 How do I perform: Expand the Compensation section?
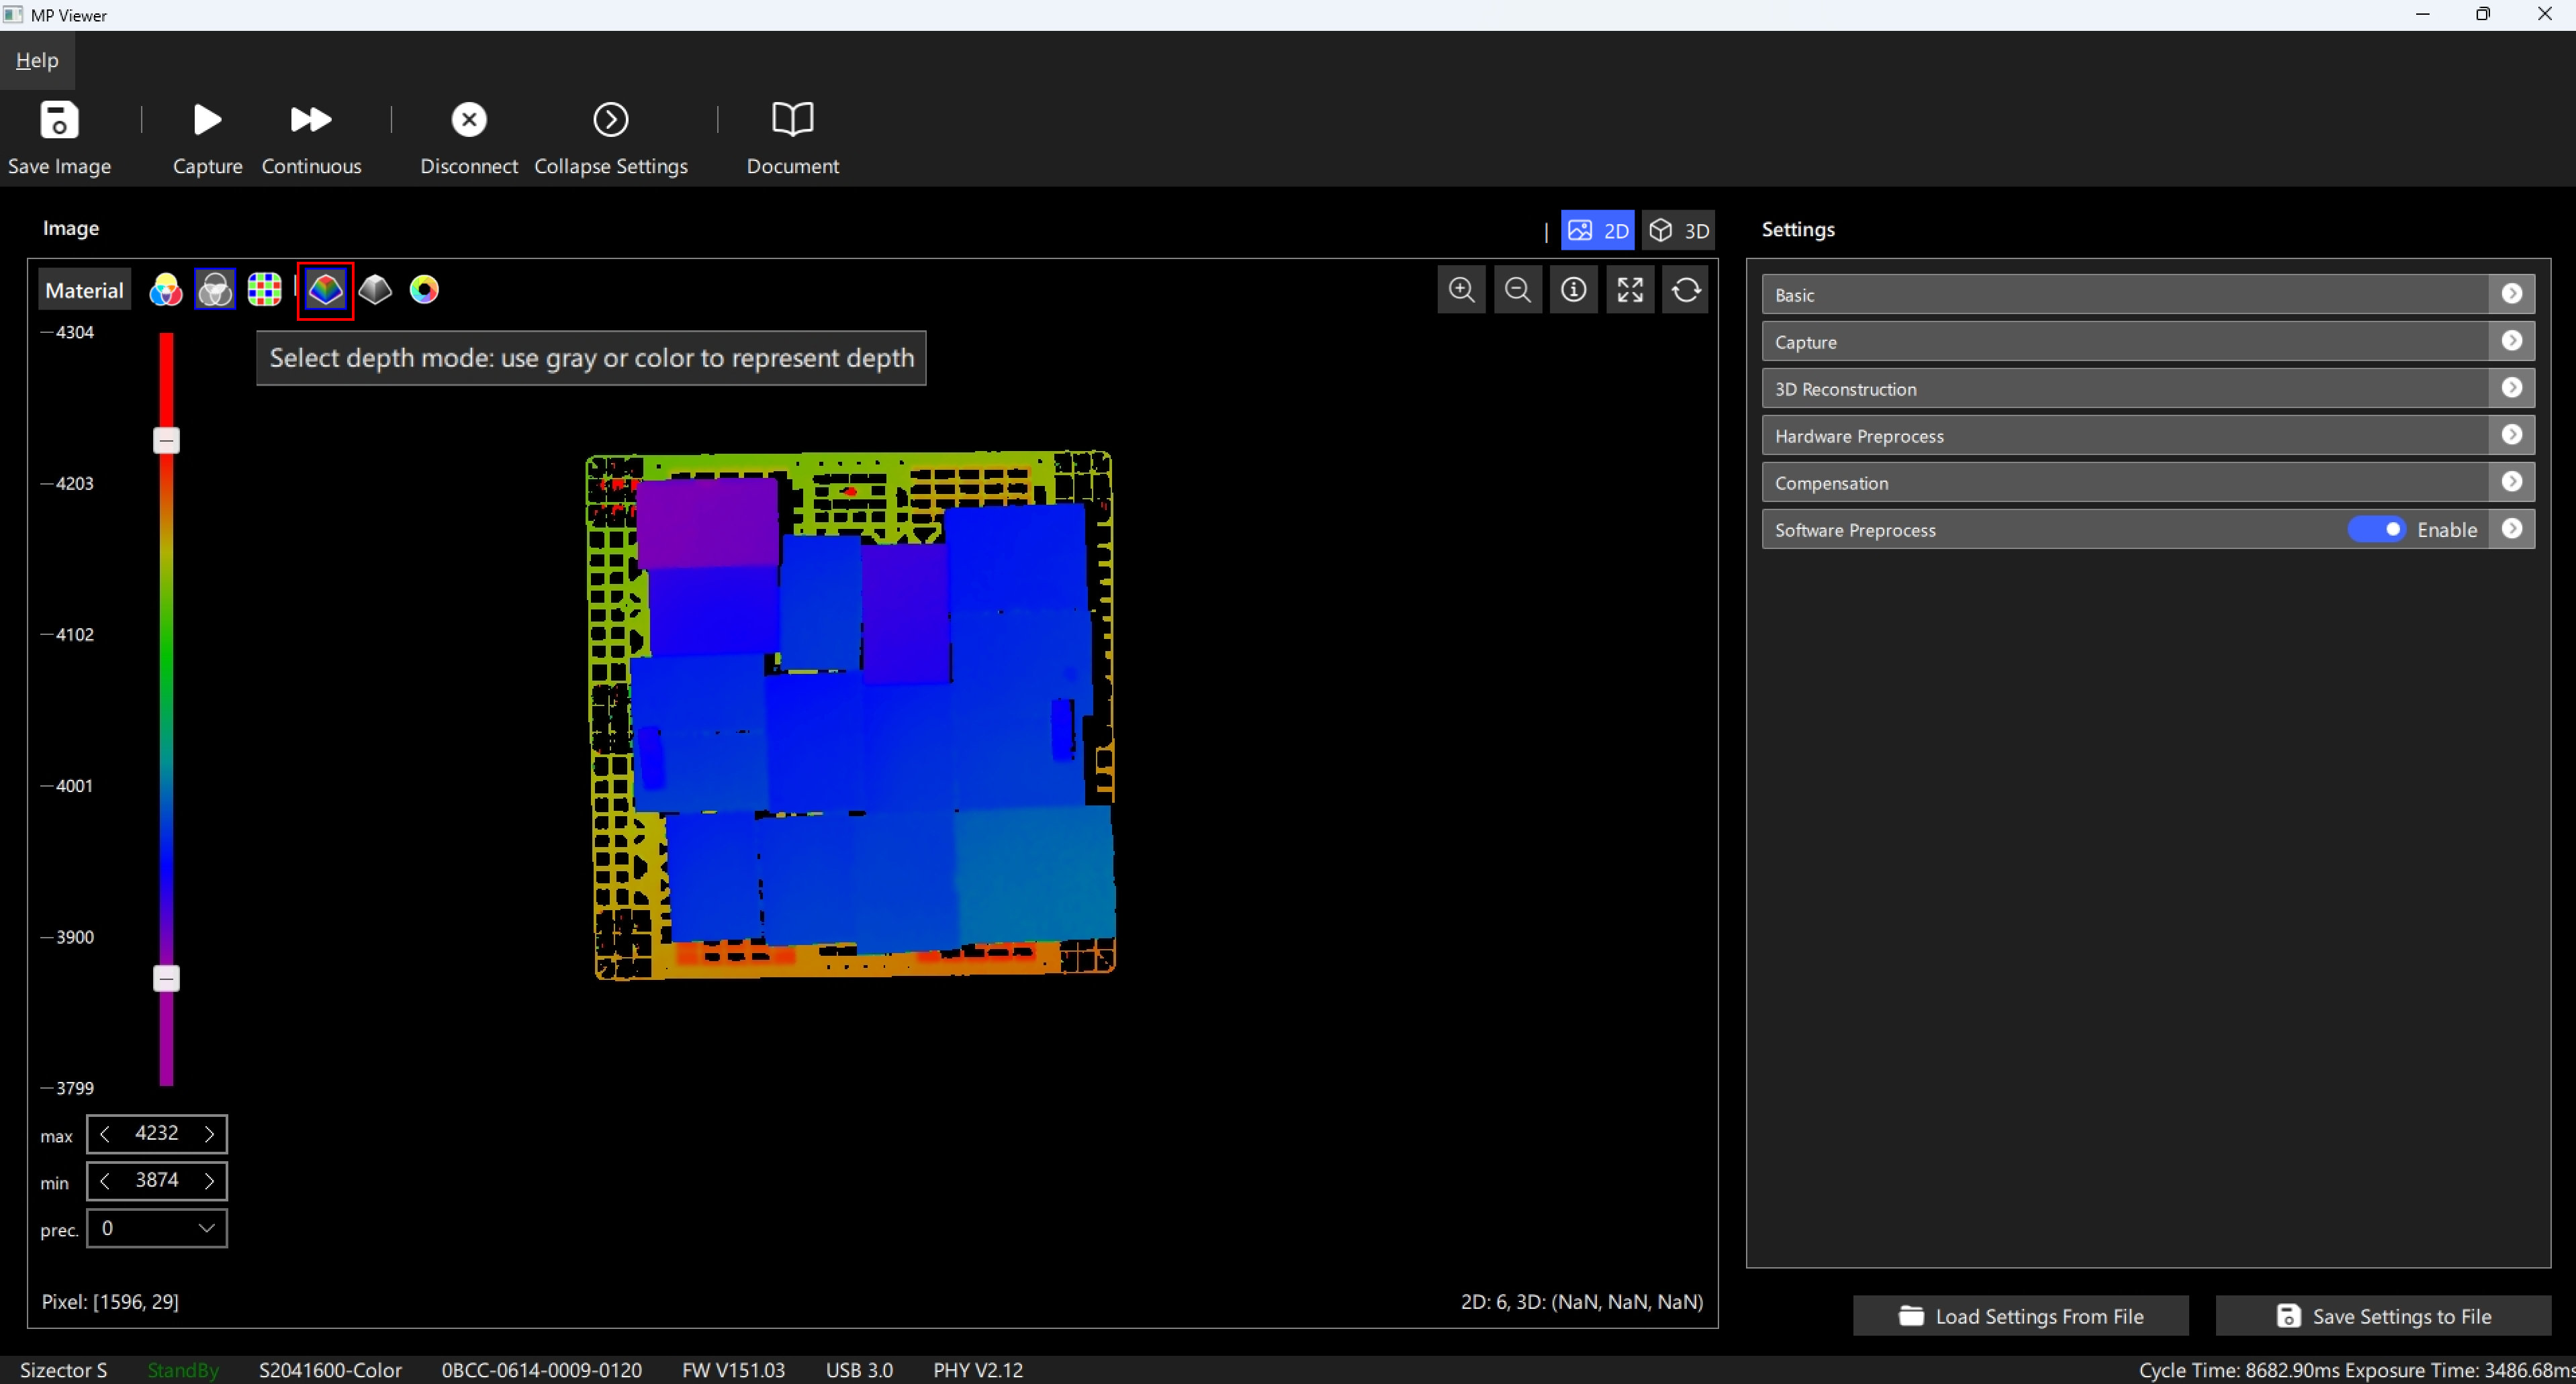point(2512,482)
